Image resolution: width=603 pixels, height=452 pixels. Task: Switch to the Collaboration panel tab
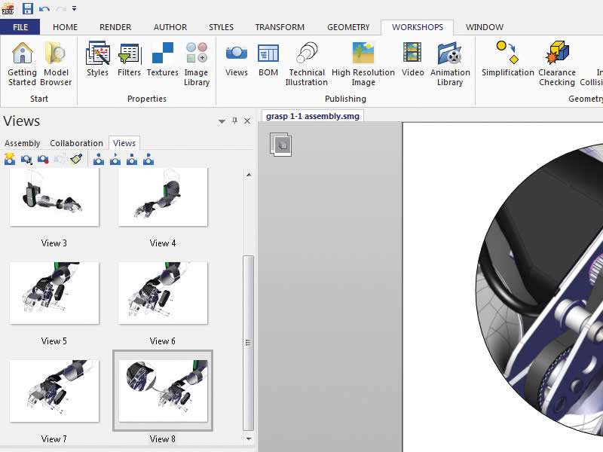76,143
